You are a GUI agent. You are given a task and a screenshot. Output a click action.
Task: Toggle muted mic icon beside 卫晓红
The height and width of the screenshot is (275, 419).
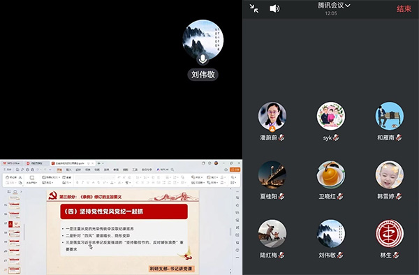click(x=340, y=196)
